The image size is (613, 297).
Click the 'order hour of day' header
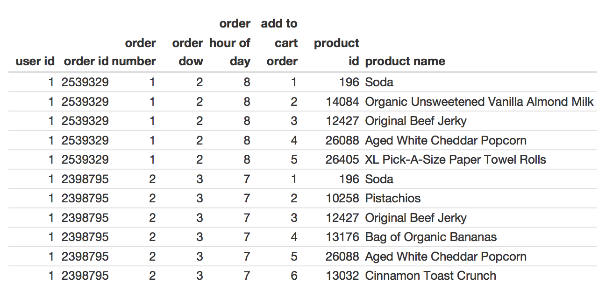click(230, 42)
